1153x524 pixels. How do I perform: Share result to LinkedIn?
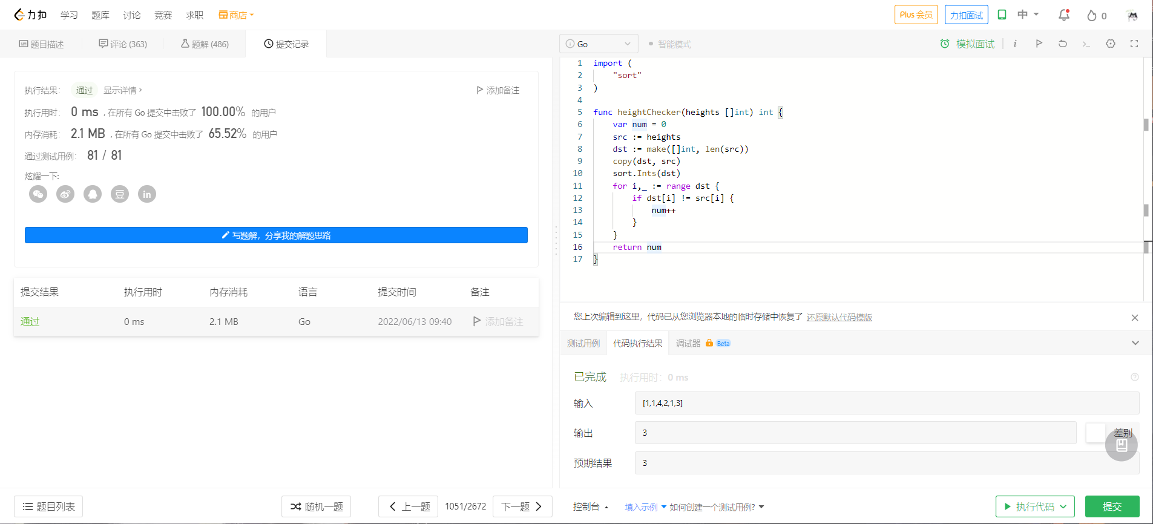pyautogui.click(x=147, y=194)
